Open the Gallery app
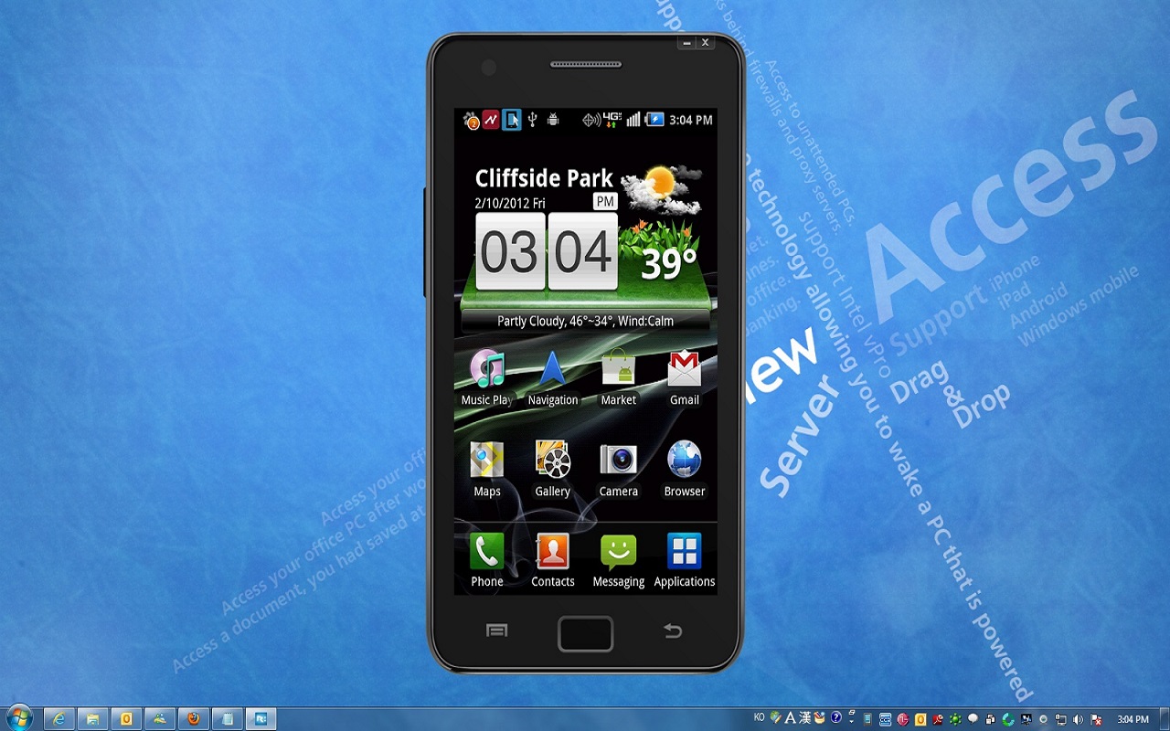The height and width of the screenshot is (731, 1170). point(552,463)
